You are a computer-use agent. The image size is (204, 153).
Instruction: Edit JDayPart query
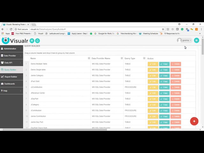(x=153, y=99)
